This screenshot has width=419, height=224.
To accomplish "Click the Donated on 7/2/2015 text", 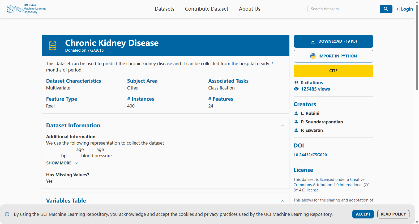I will click(x=84, y=50).
